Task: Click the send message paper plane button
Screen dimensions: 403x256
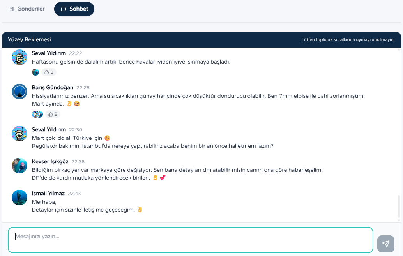Action: (386, 244)
